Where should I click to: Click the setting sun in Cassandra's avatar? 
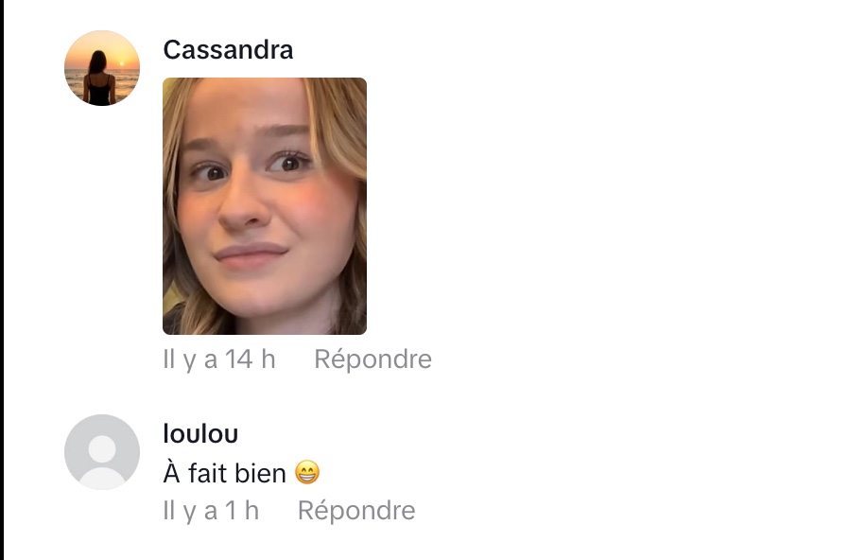click(122, 64)
